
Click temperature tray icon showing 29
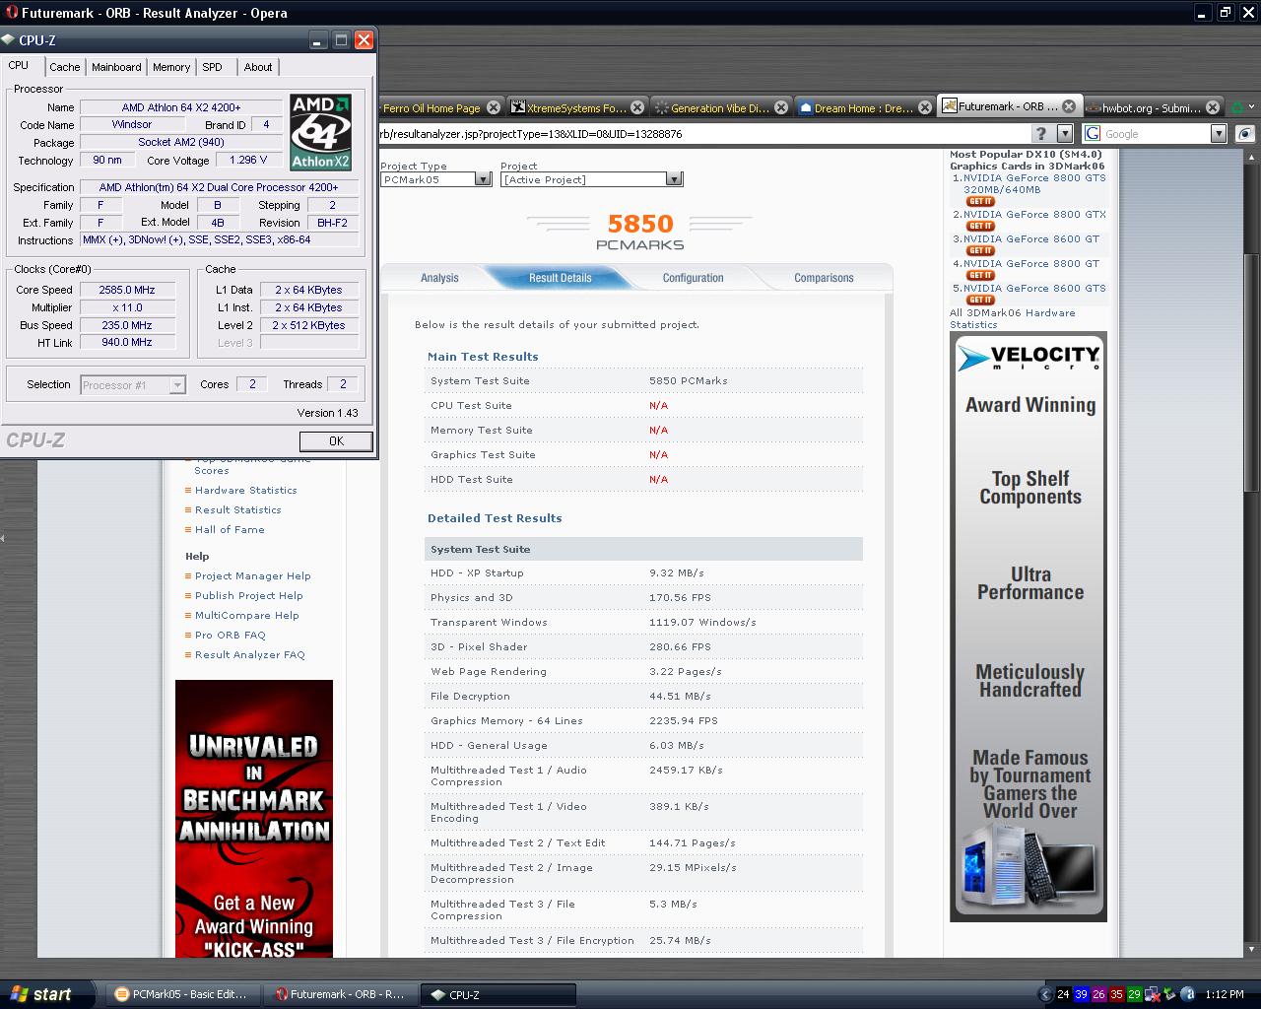pyautogui.click(x=1134, y=994)
